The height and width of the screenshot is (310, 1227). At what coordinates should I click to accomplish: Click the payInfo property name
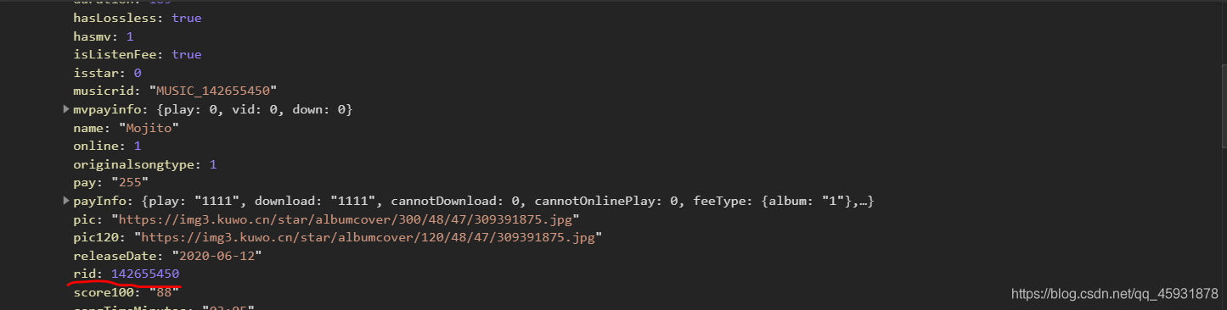click(100, 202)
